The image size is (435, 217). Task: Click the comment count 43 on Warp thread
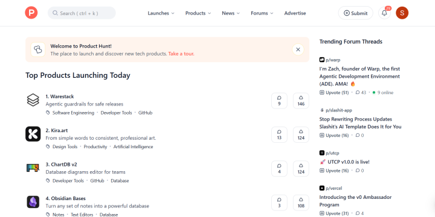click(x=361, y=92)
